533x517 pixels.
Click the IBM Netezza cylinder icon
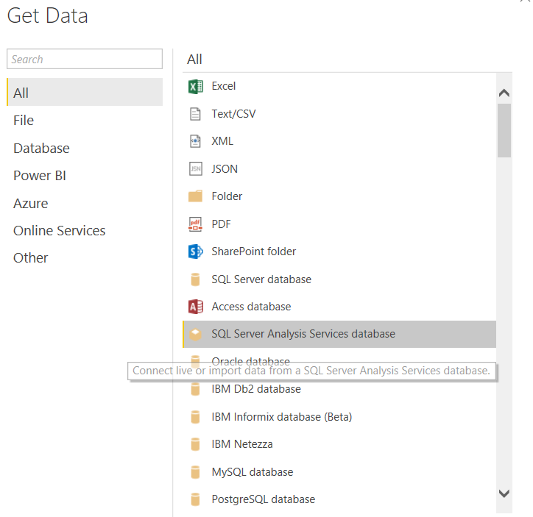195,444
